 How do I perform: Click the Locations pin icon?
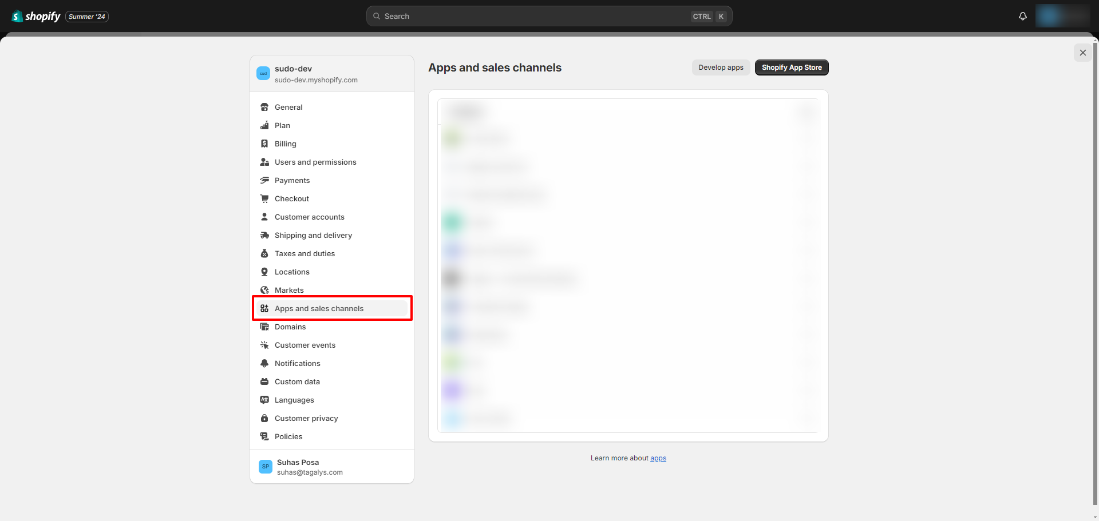[x=264, y=272]
